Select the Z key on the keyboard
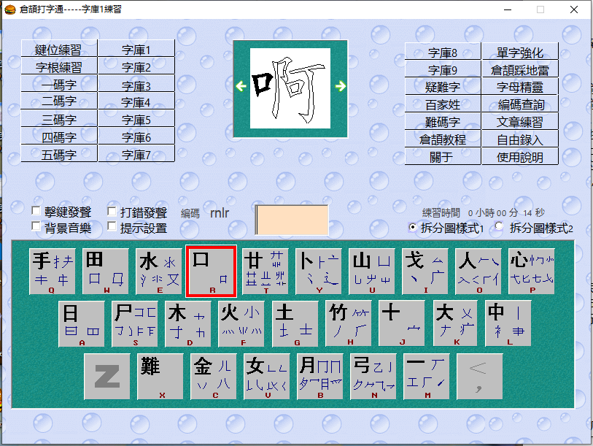This screenshot has width=593, height=446. tap(107, 376)
